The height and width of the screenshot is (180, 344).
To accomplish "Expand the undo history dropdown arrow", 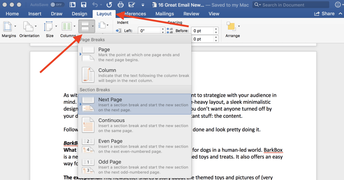I will [101, 5].
